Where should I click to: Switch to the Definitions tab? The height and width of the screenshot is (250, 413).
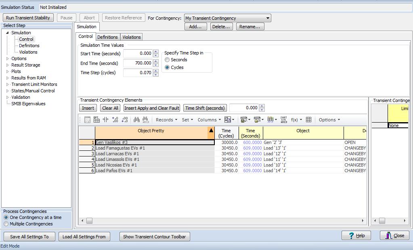107,37
